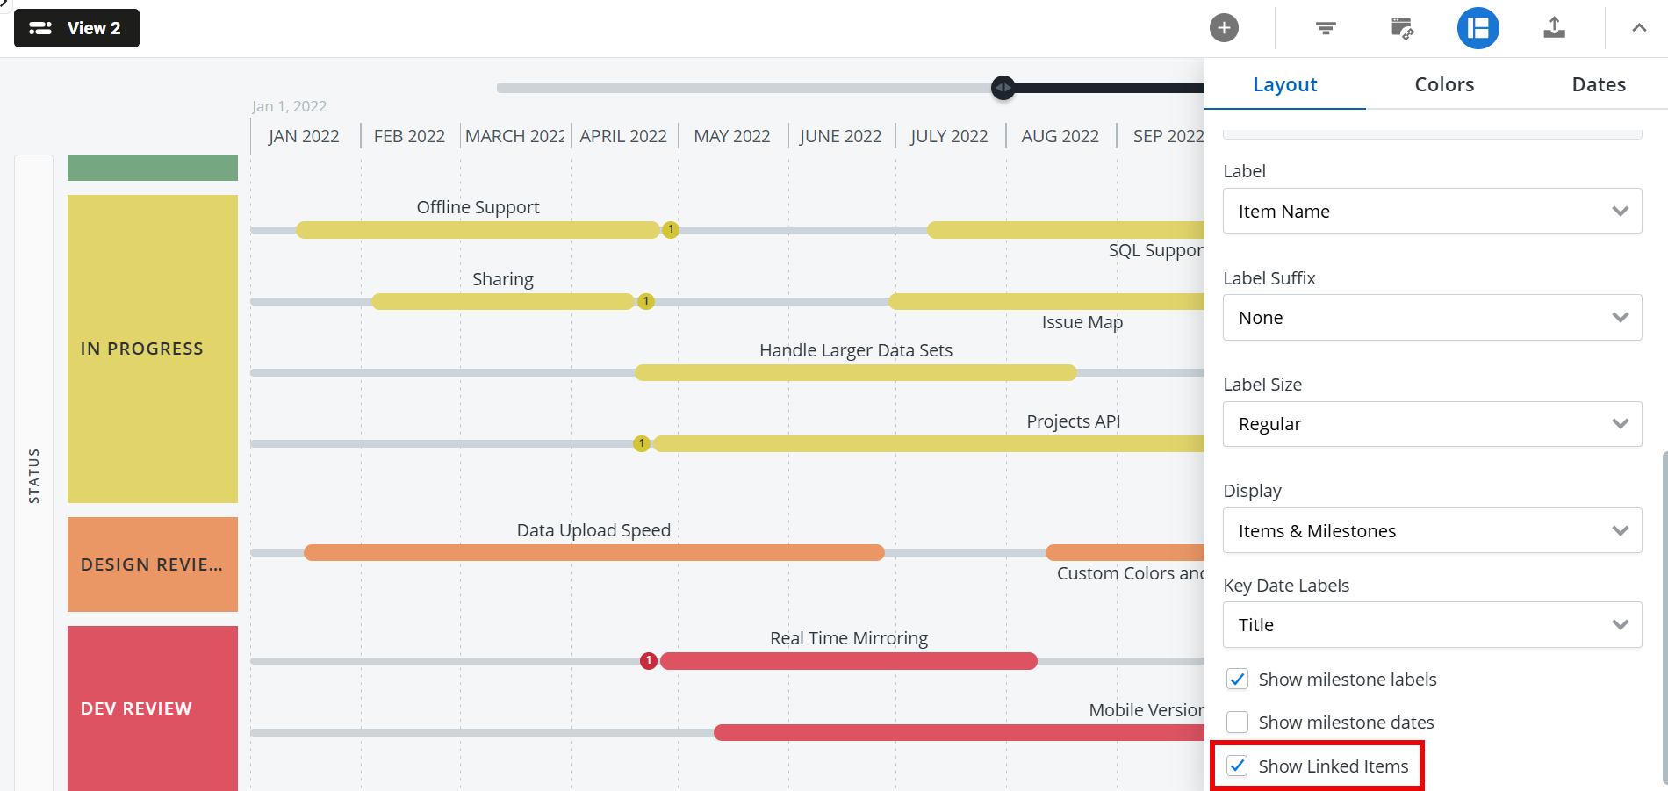Open the Display dropdown showing Items & Milestones

pyautogui.click(x=1432, y=531)
